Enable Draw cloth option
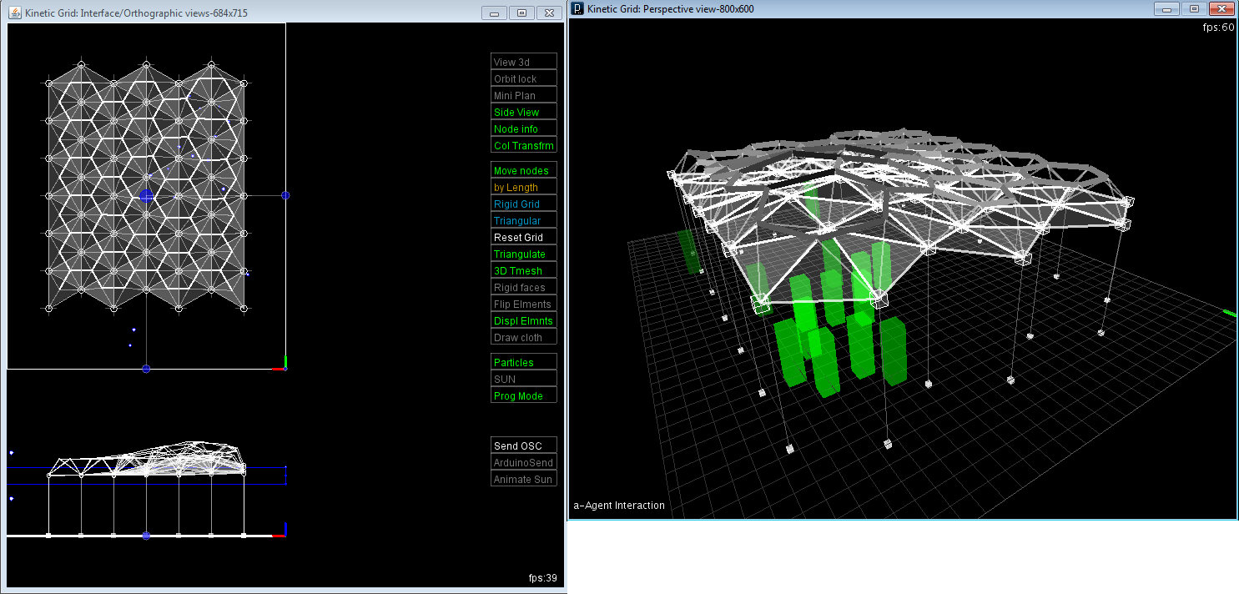Image resolution: width=1239 pixels, height=594 pixels. pos(523,337)
